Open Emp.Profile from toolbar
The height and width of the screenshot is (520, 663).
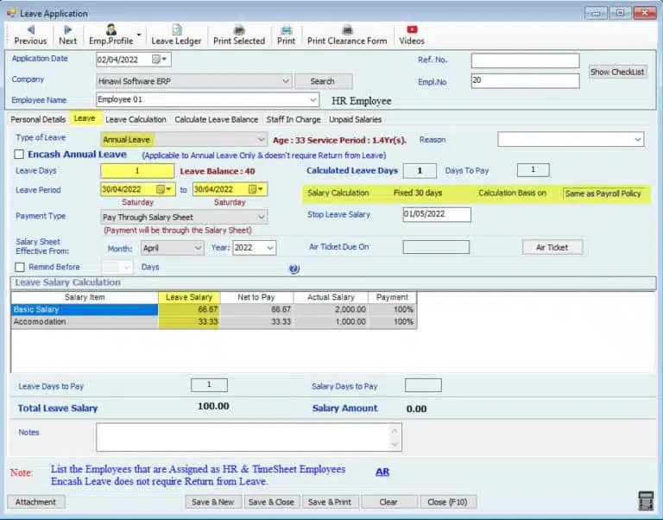pos(110,35)
